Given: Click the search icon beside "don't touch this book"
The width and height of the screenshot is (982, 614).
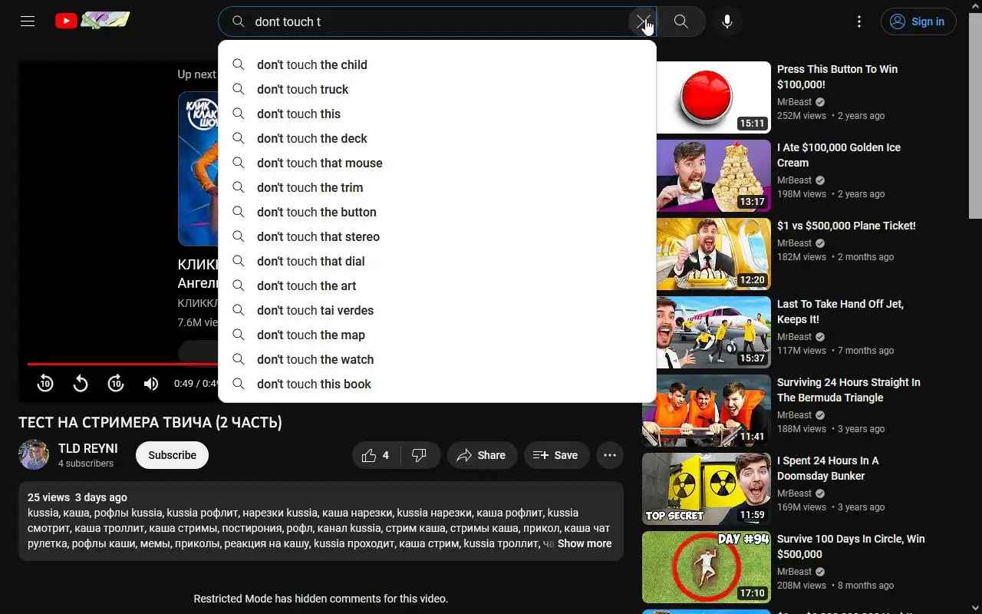Looking at the screenshot, I should tap(239, 384).
